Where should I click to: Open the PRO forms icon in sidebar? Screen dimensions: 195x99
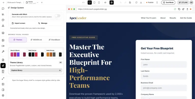coord(3,71)
